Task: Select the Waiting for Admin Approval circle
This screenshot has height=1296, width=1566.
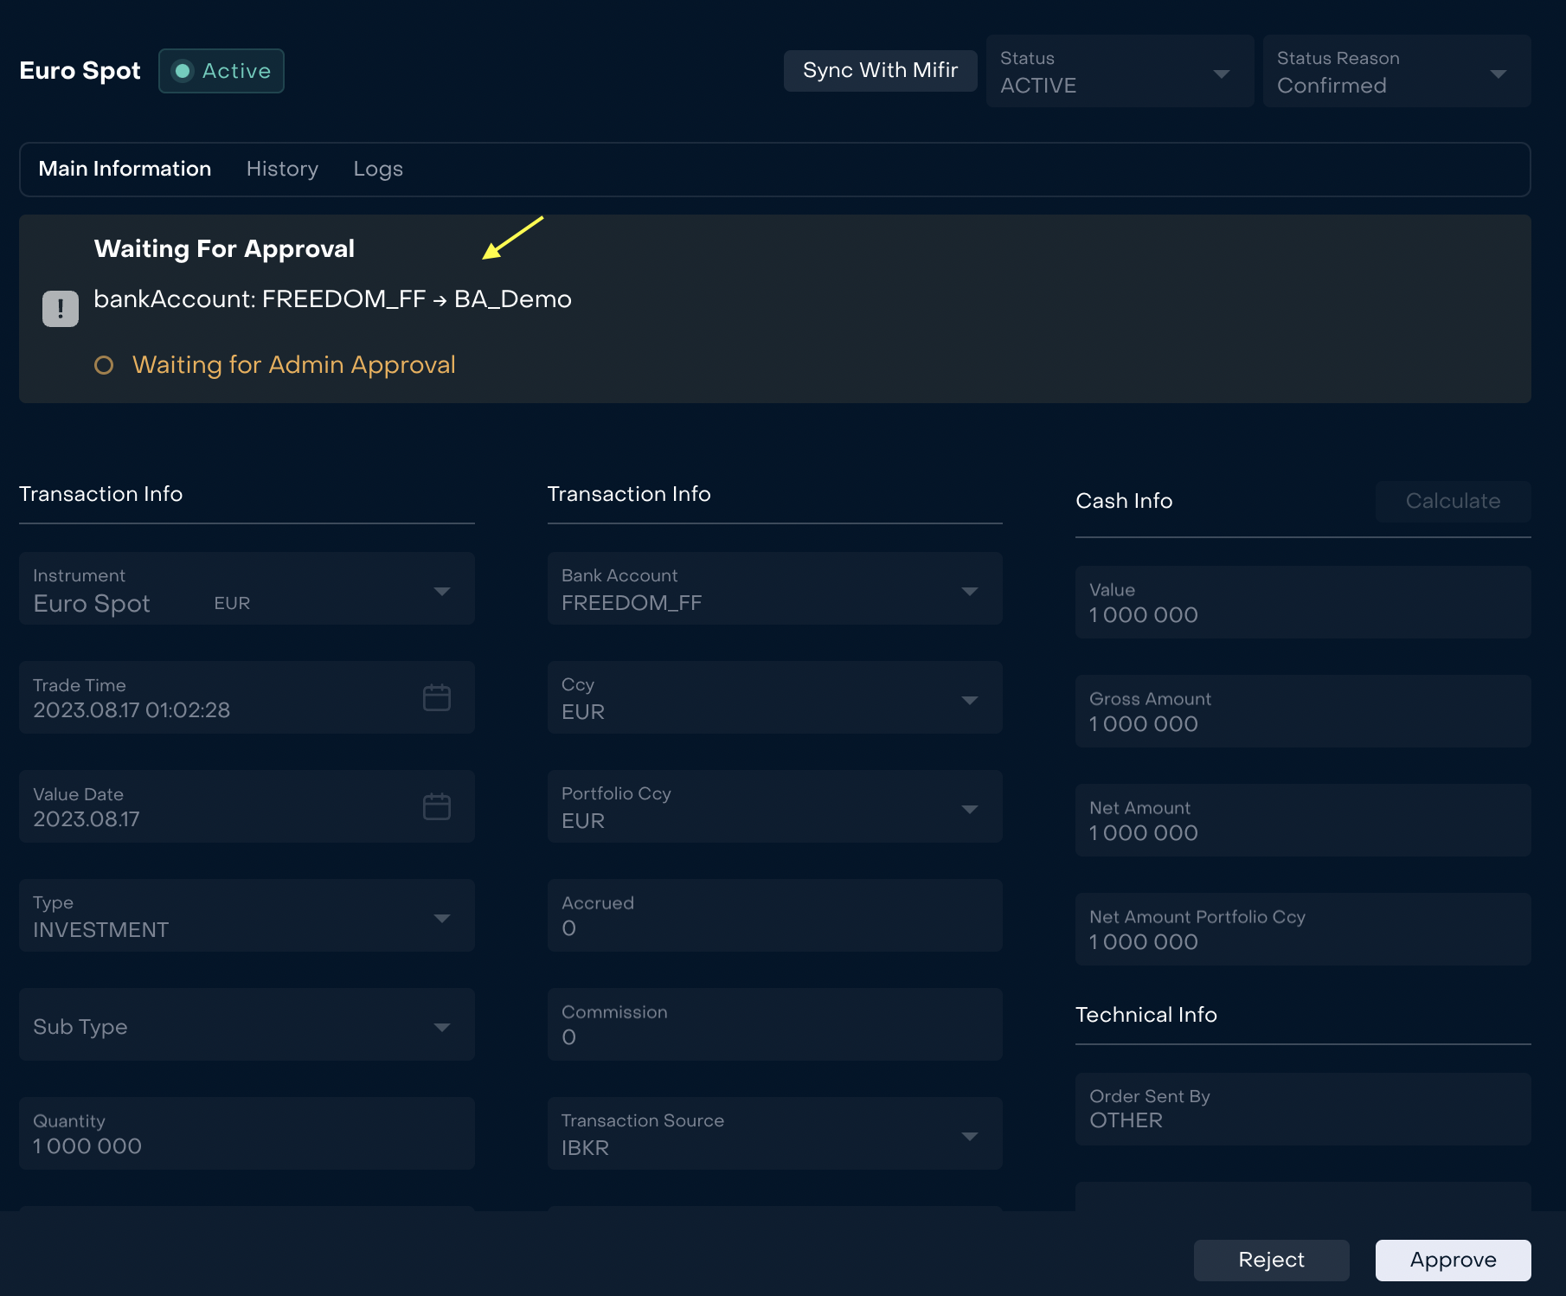Action: pos(104,365)
